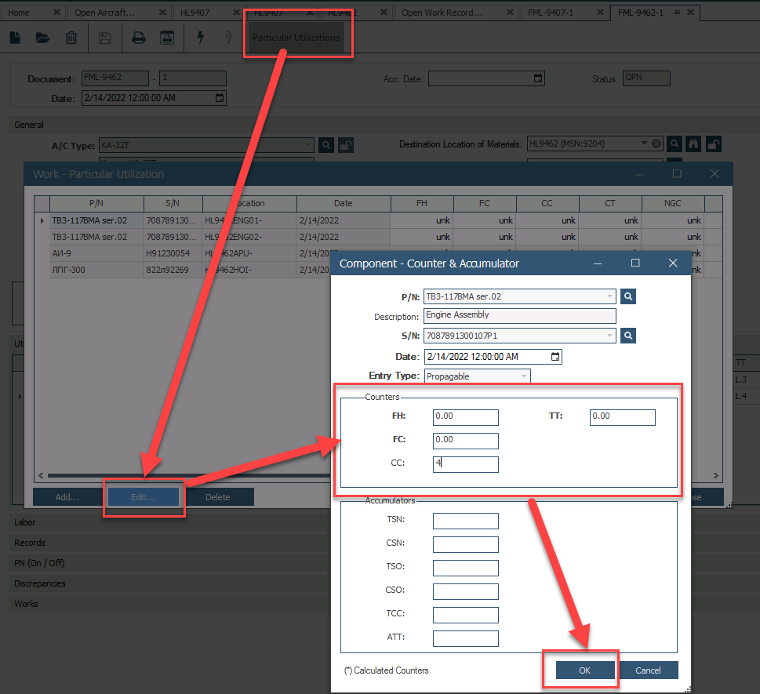Expand the Labor section

point(25,522)
